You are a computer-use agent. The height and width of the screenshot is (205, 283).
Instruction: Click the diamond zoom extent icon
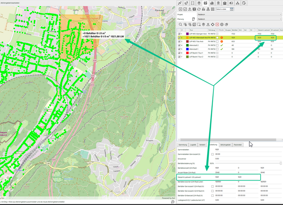[x=213, y=24]
